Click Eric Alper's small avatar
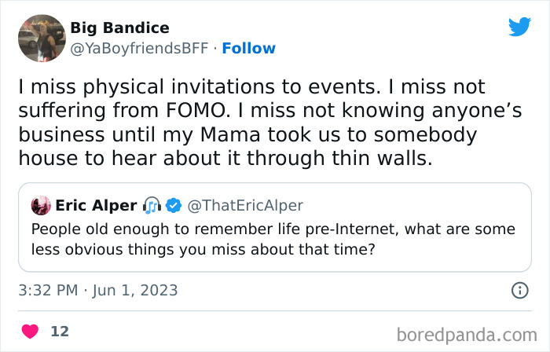Viewport: 550px width, 352px height. 41,206
